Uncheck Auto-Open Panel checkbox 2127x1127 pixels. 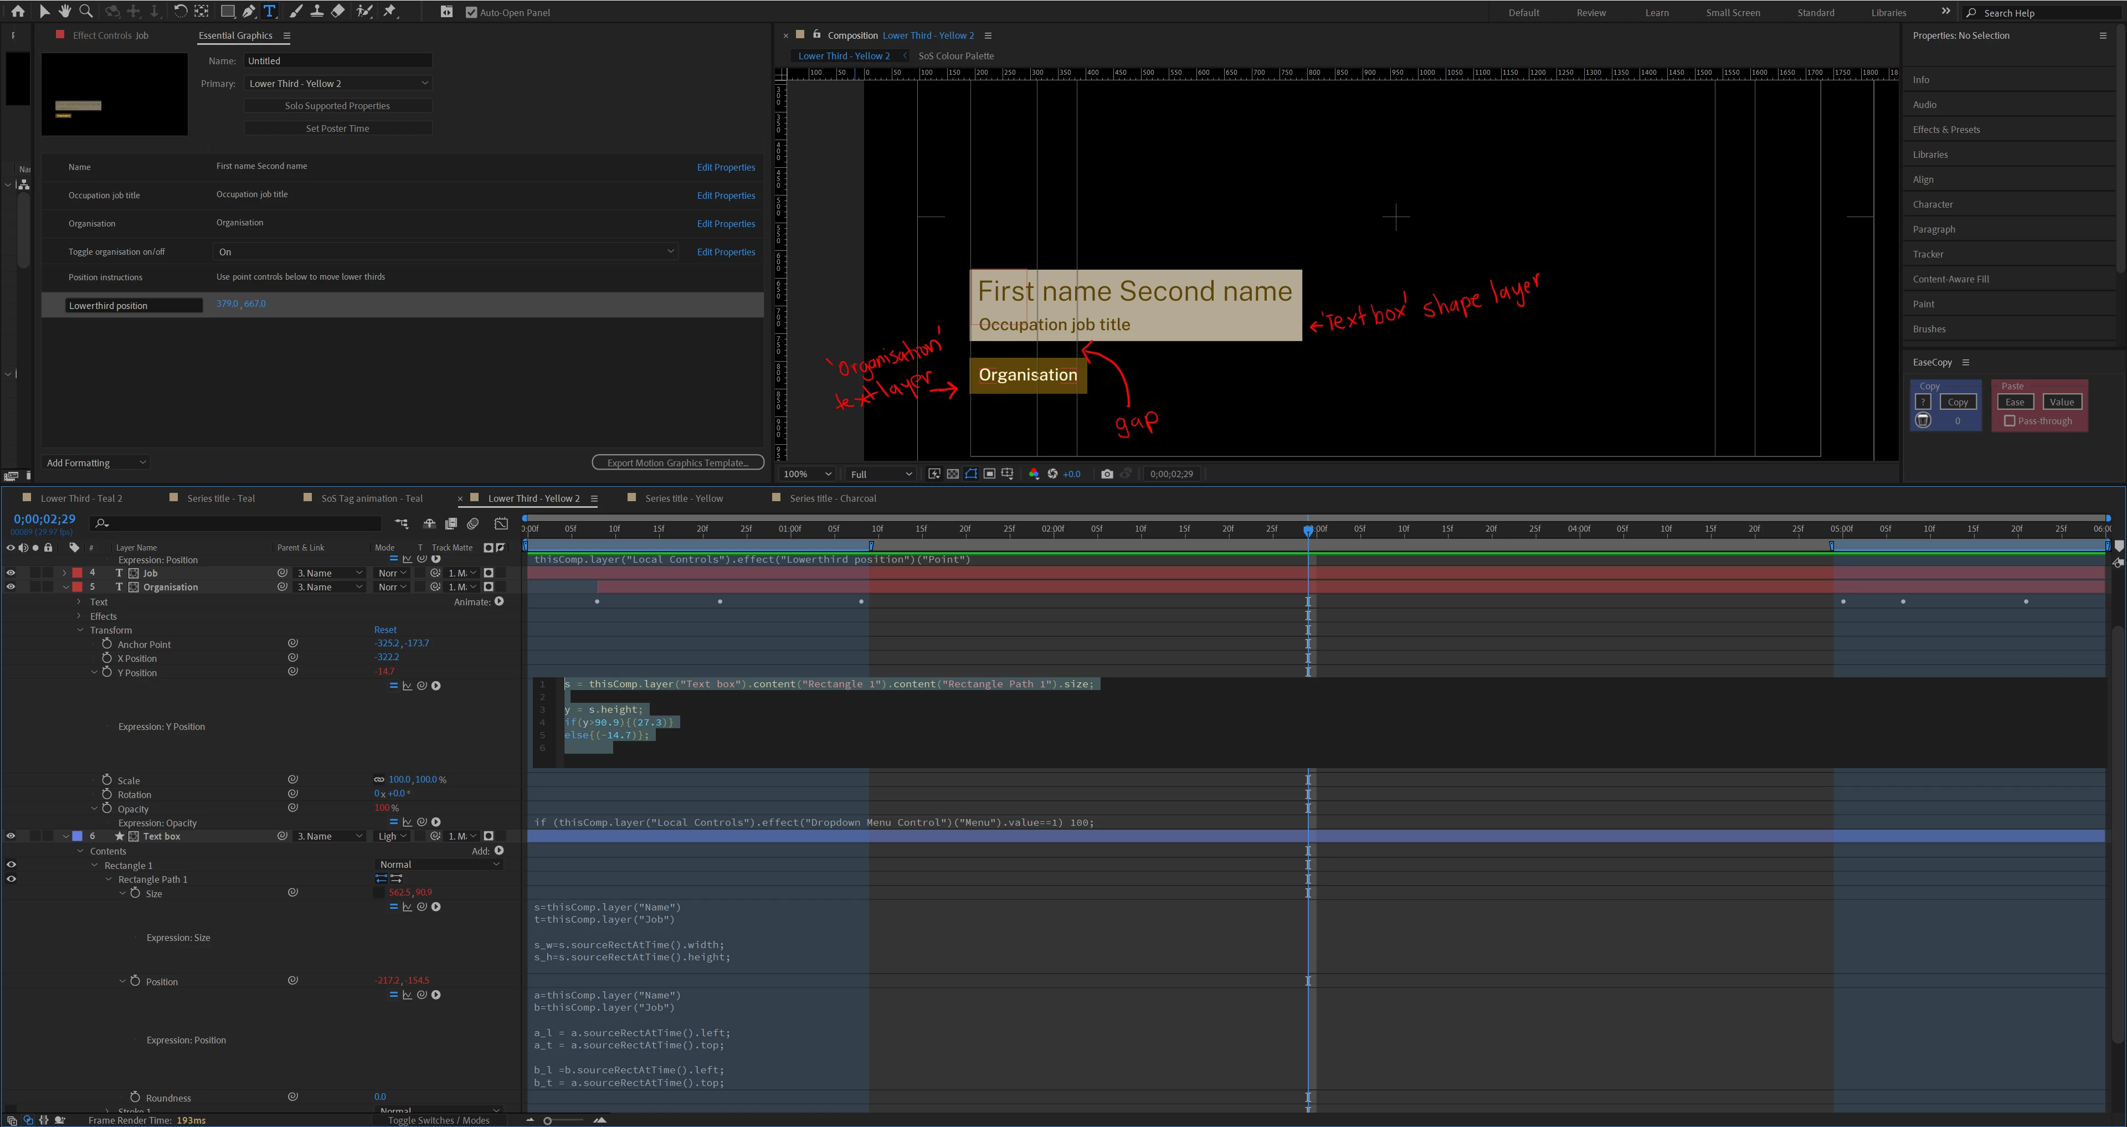[471, 12]
